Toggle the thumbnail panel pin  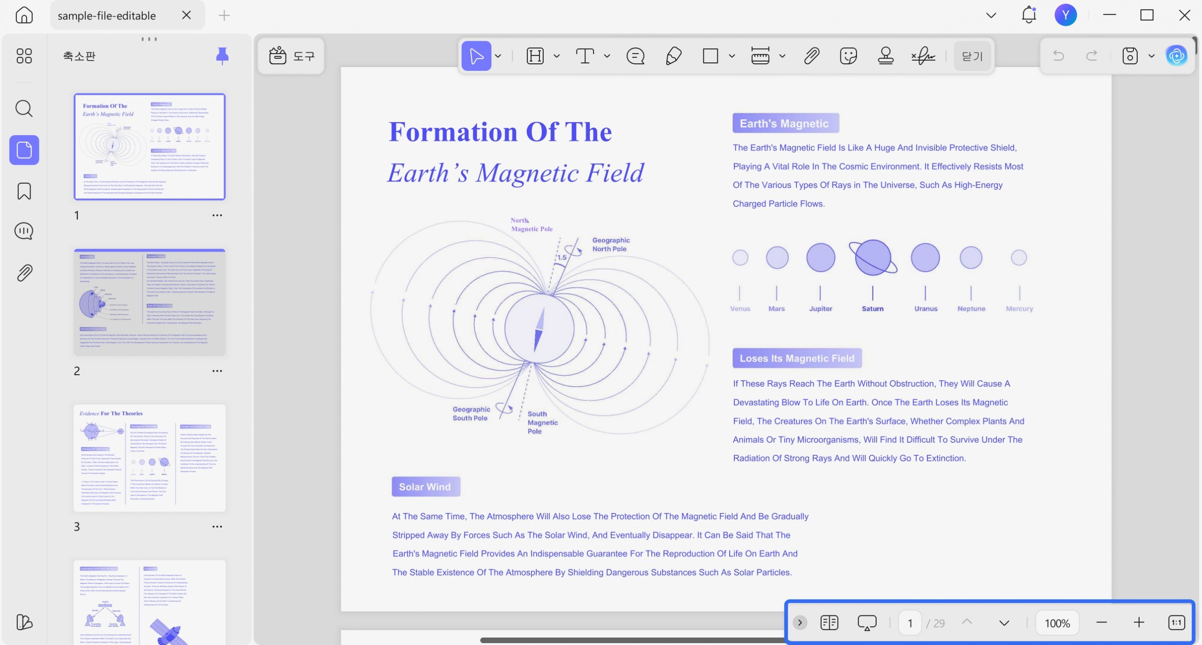pyautogui.click(x=222, y=56)
